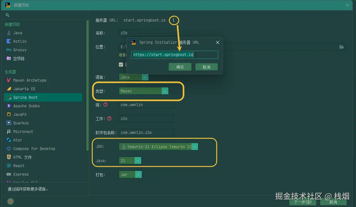Open the 语言 Java dropdown
The width and height of the screenshot is (356, 207).
point(134,77)
